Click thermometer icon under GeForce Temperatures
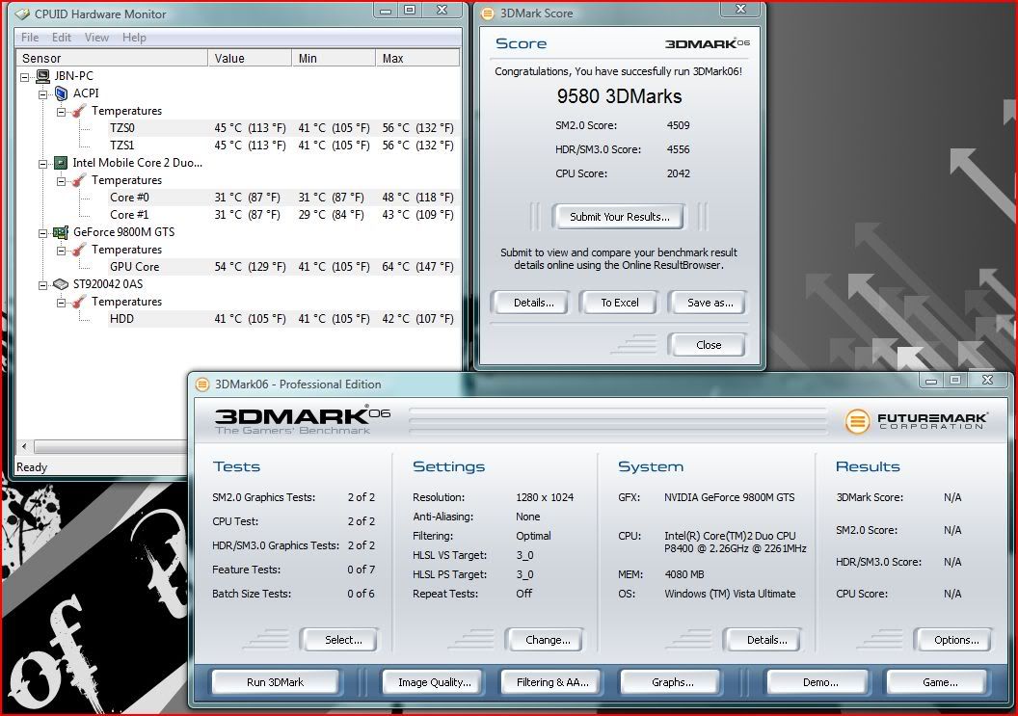Viewport: 1018px width, 716px height. click(x=78, y=250)
